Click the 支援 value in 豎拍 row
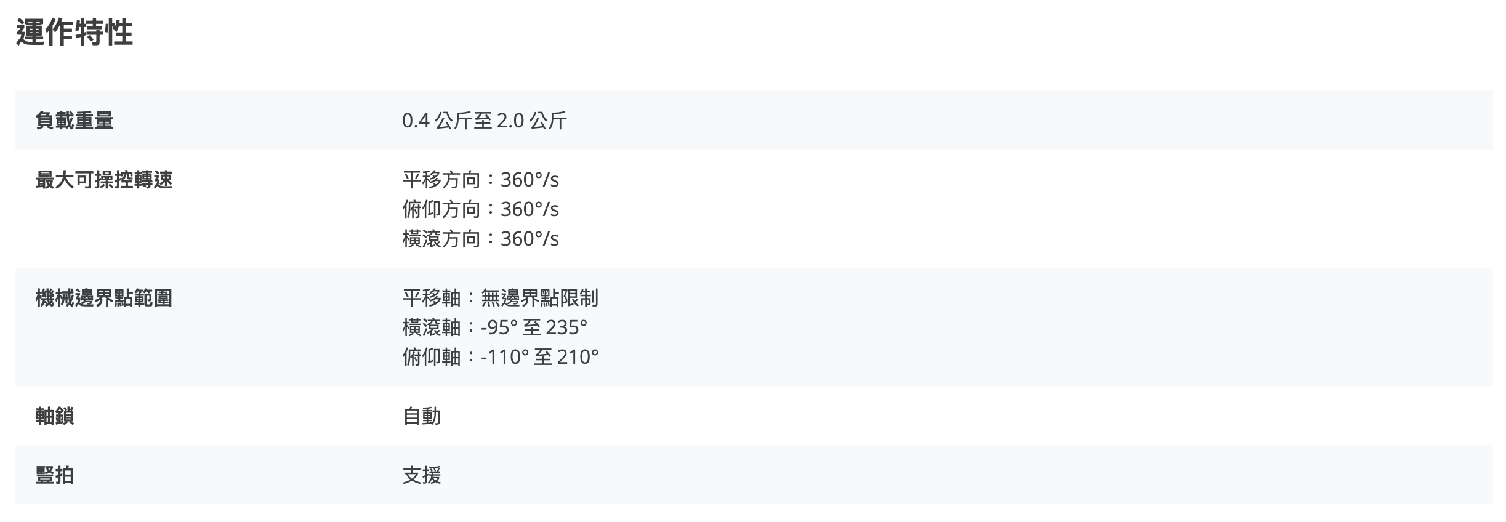This screenshot has width=1506, height=522. 422,475
